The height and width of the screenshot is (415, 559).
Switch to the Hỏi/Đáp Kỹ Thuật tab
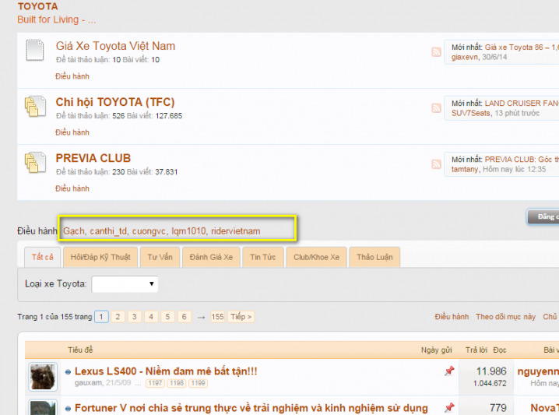coord(100,257)
